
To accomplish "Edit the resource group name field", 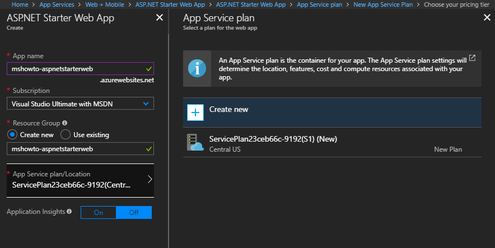I will pos(80,148).
